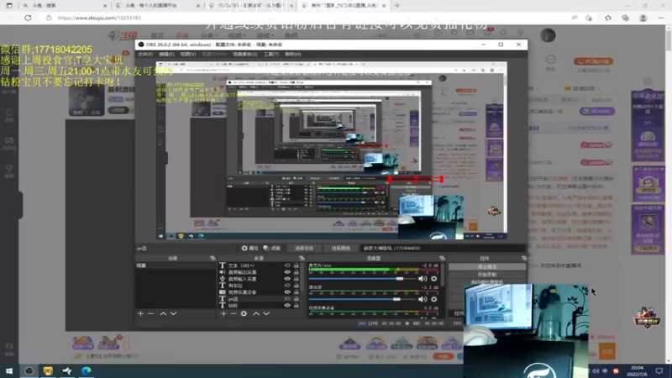Image resolution: width=672 pixels, height=378 pixels.
Task: Toggle visibility of 视频采集设备 source
Action: [x=287, y=292]
